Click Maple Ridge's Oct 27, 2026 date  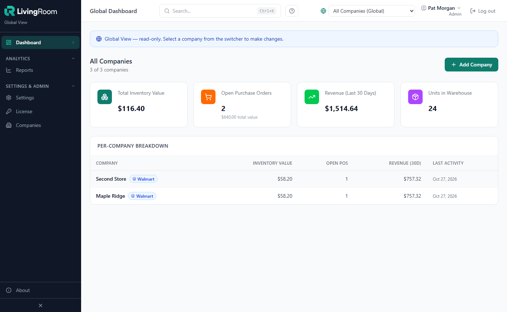tap(445, 196)
